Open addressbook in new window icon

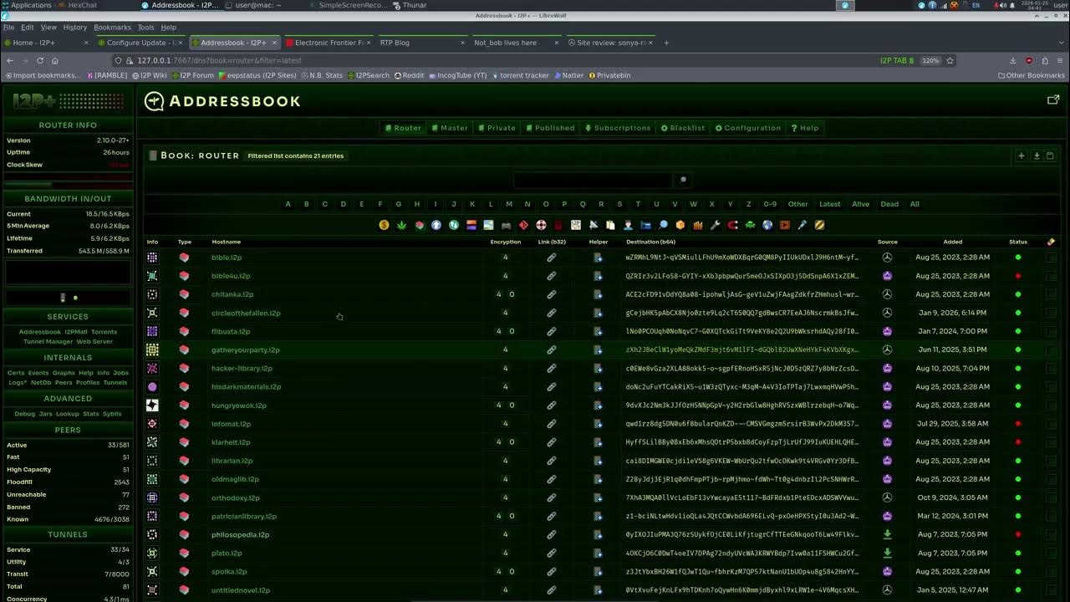[1052, 100]
